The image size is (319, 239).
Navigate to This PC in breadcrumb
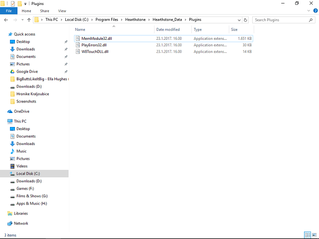click(52, 20)
